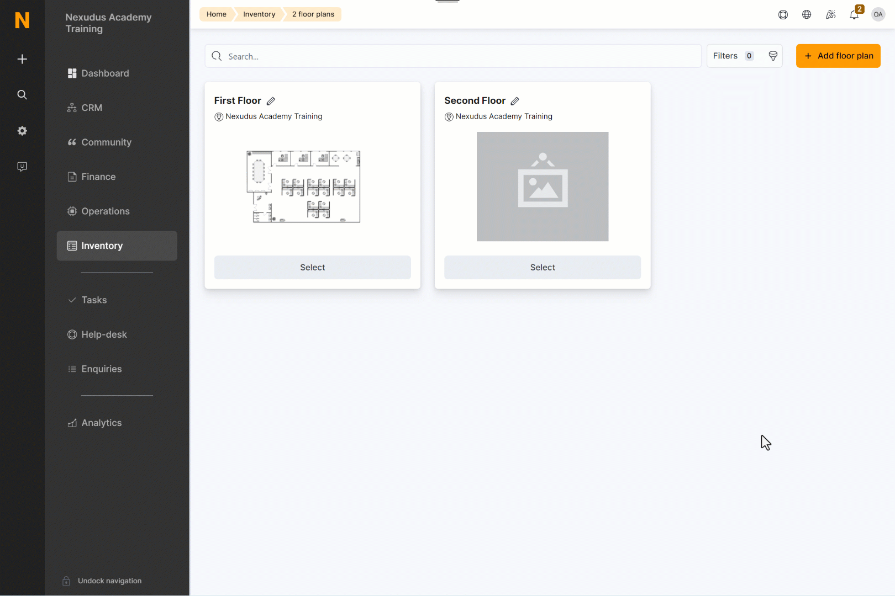Image resolution: width=895 pixels, height=596 pixels.
Task: Open the celebration what's new icon
Action: coord(830,15)
